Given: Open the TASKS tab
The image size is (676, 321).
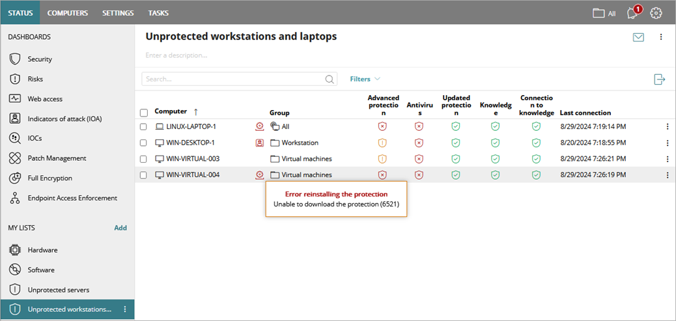Looking at the screenshot, I should point(158,13).
